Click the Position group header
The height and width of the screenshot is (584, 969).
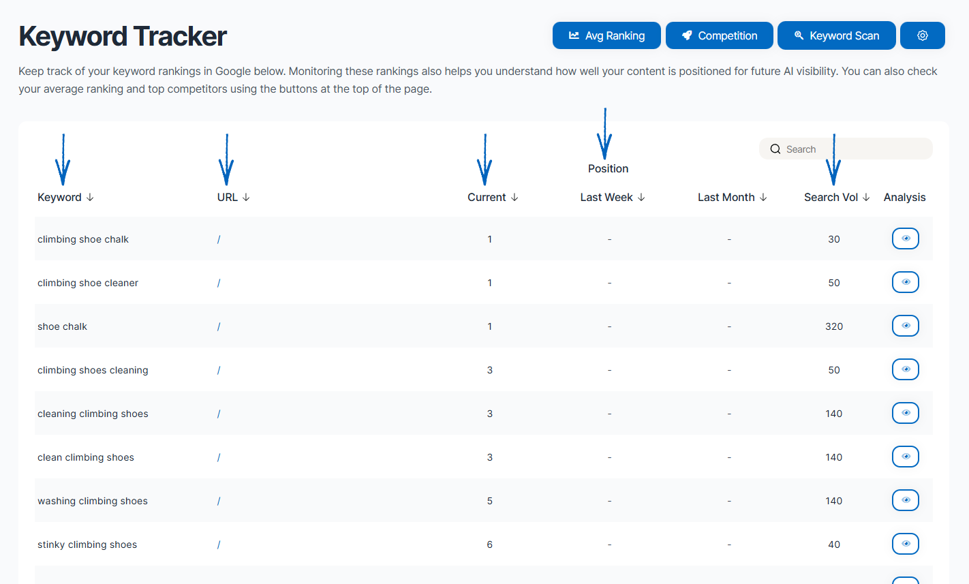[608, 168]
